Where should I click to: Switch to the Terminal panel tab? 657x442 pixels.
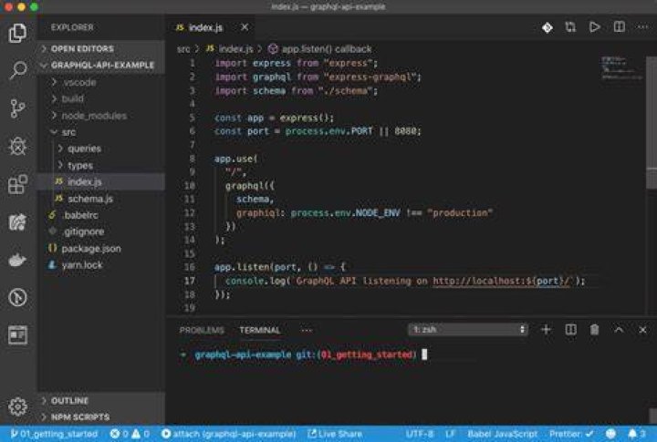tap(259, 330)
